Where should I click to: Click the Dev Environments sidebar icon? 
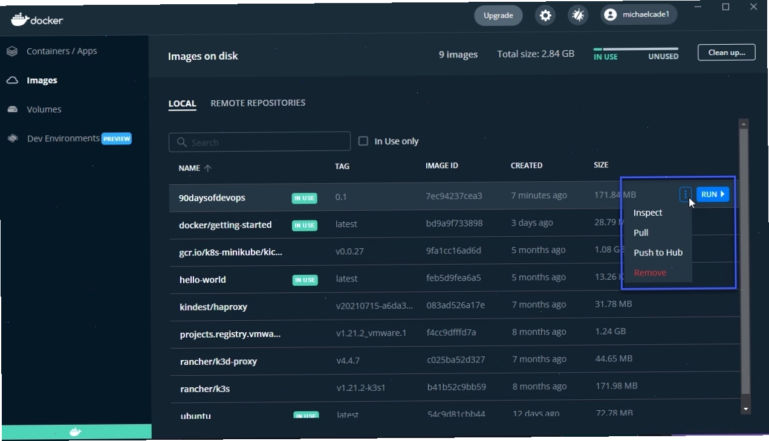click(x=12, y=138)
